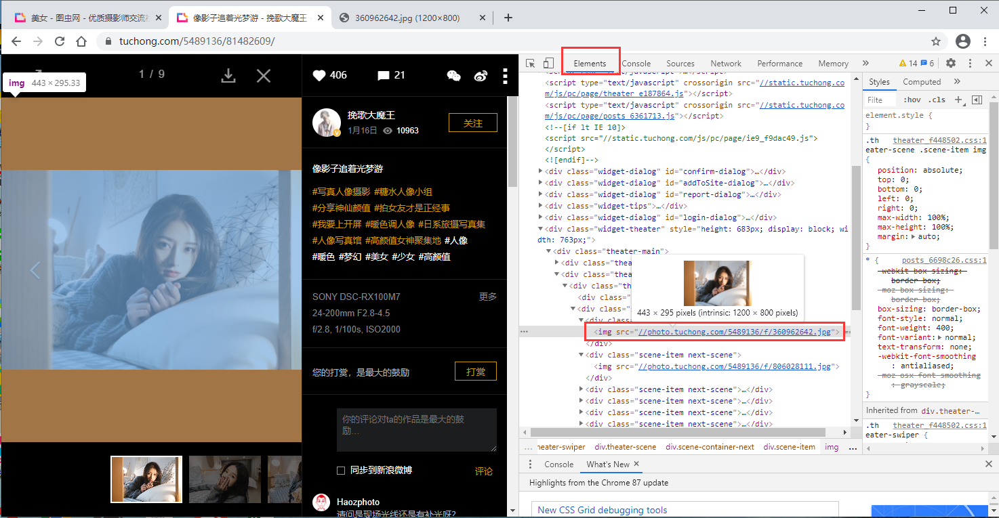
Task: Open post more-options vertical dots
Action: pos(505,75)
